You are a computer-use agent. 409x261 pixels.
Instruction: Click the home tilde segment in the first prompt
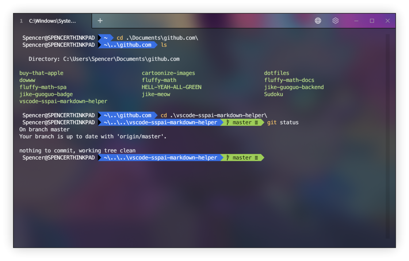point(105,38)
